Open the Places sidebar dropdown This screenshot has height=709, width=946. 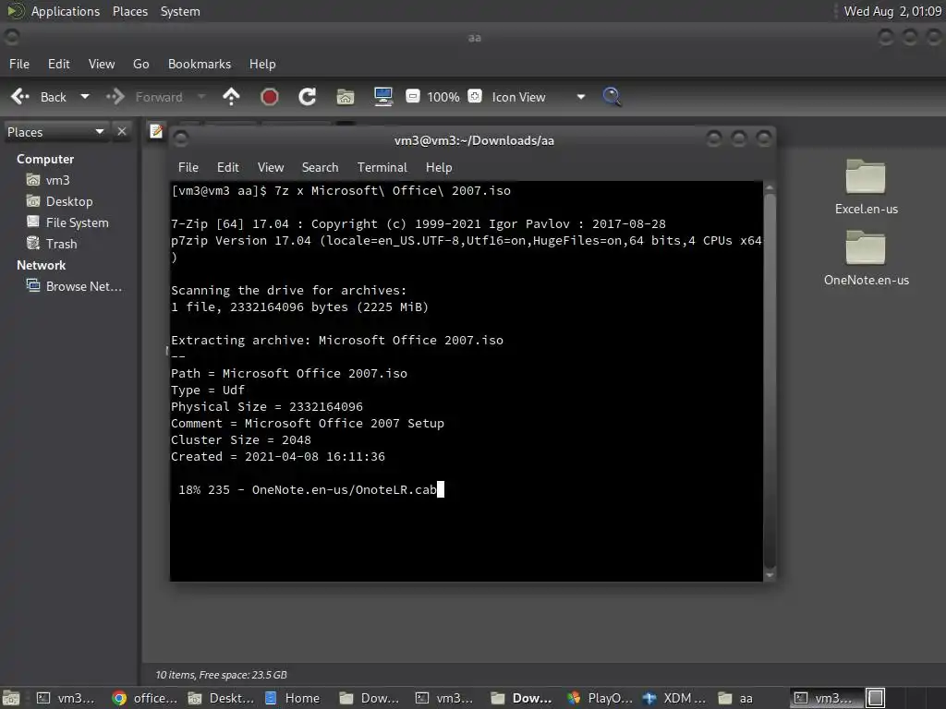point(55,132)
